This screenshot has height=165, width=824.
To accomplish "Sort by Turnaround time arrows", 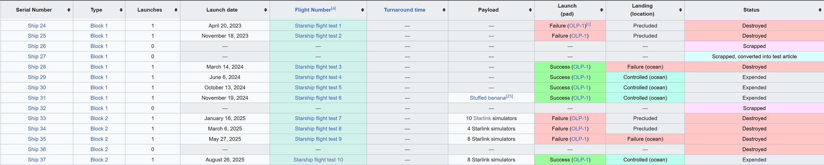I will point(444,10).
